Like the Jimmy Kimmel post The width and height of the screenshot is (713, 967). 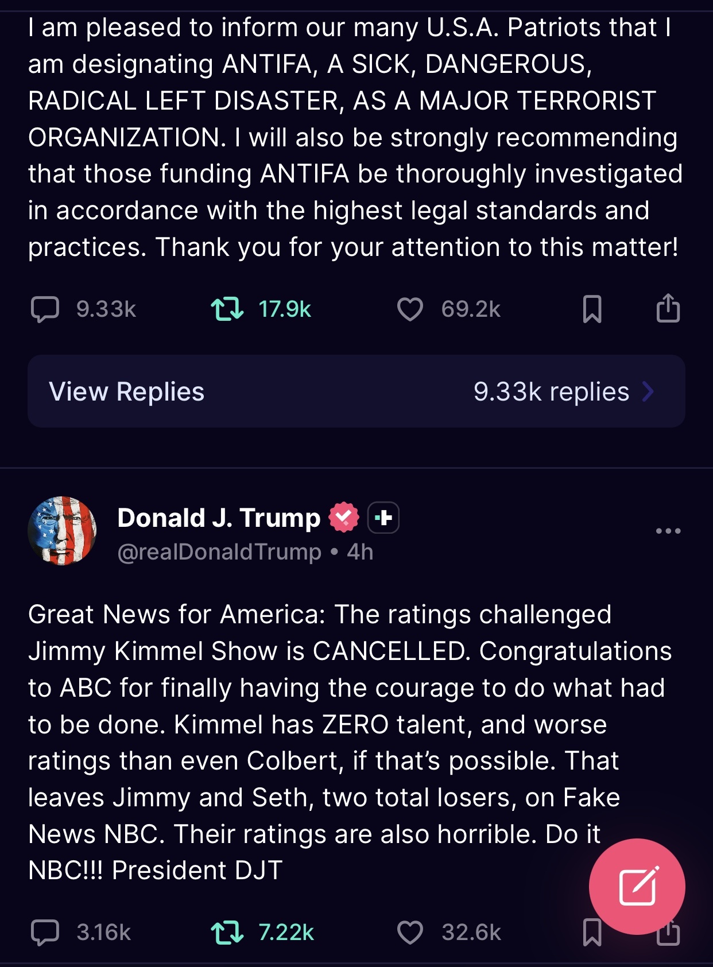[410, 933]
